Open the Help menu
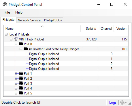This screenshot has height=106, width=132. (19, 12)
